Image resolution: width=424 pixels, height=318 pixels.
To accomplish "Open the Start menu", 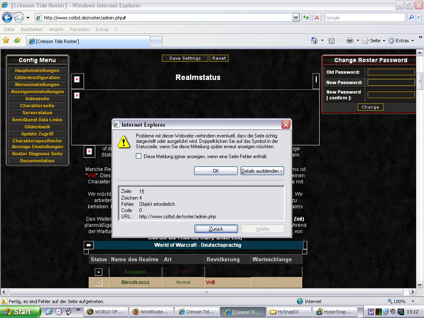I will (x=20, y=312).
